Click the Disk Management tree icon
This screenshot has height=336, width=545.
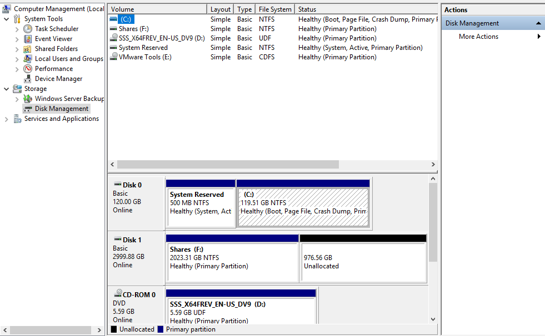(x=28, y=109)
